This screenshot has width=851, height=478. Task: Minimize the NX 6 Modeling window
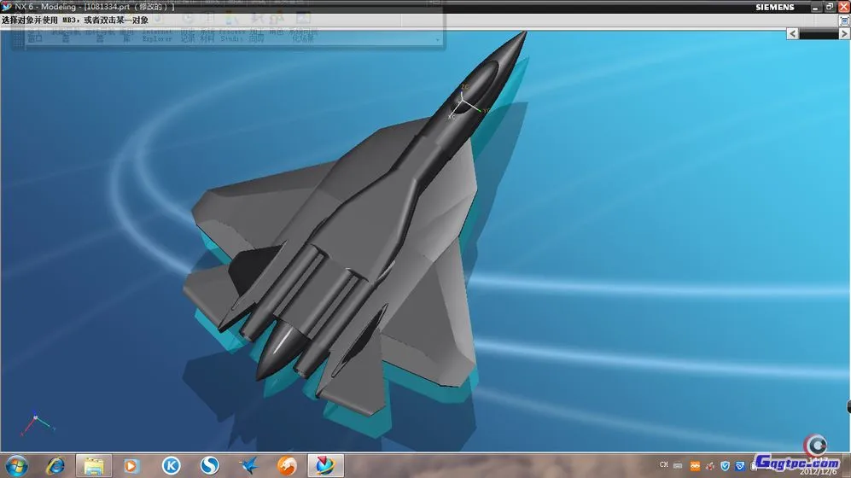(814, 7)
